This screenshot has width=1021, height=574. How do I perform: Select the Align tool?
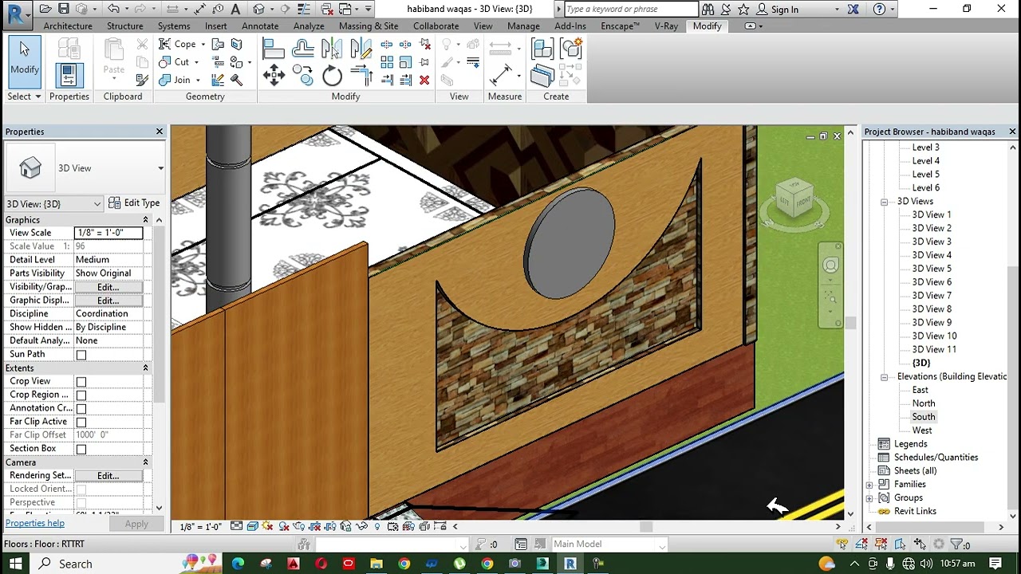[274, 49]
